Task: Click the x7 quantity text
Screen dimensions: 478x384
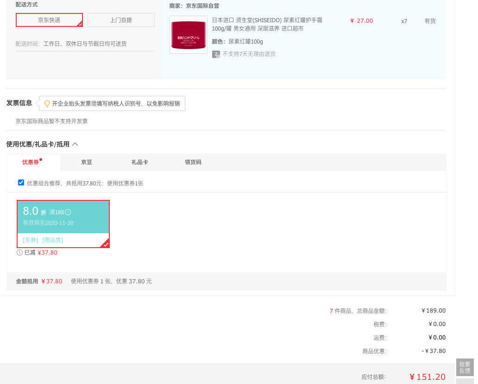Action: [x=404, y=21]
